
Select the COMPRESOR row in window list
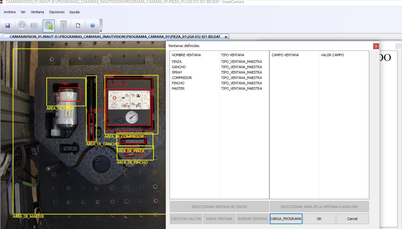pyautogui.click(x=182, y=78)
